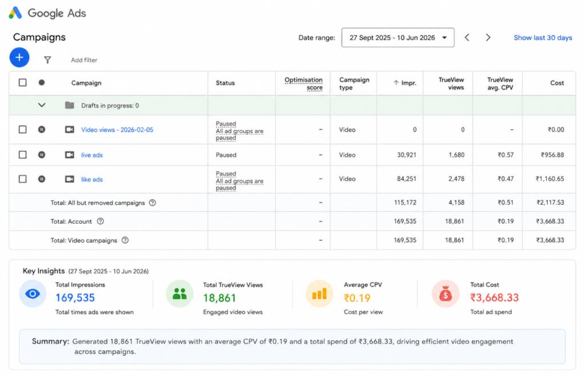Select the like ads row checkbox
Image resolution: width=585 pixels, height=374 pixels.
pos(23,179)
